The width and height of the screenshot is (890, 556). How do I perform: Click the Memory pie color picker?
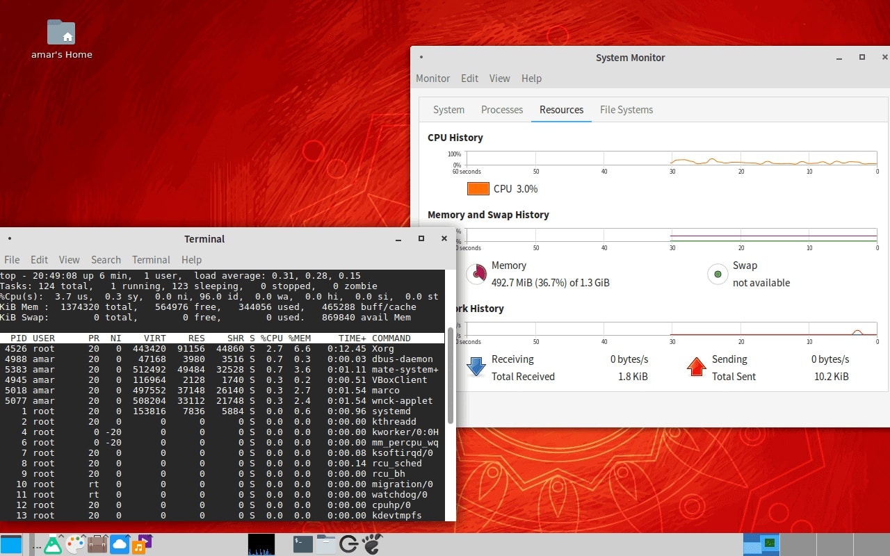coord(476,274)
